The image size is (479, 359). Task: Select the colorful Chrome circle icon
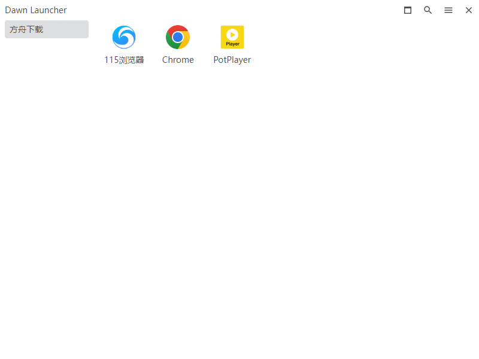point(178,37)
